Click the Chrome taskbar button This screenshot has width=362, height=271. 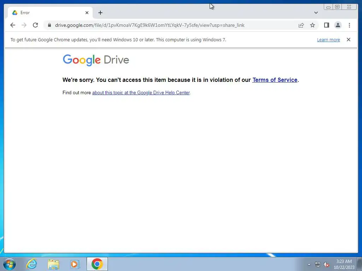click(x=97, y=264)
